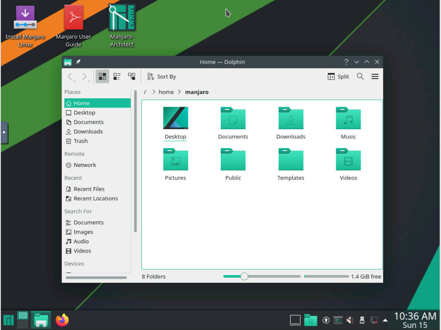Click Show Desktop in panel
The width and height of the screenshot is (441, 330).
pos(295,320)
